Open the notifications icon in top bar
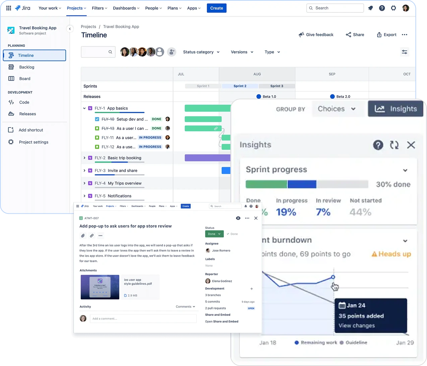This screenshot has width=427, height=366. point(370,8)
